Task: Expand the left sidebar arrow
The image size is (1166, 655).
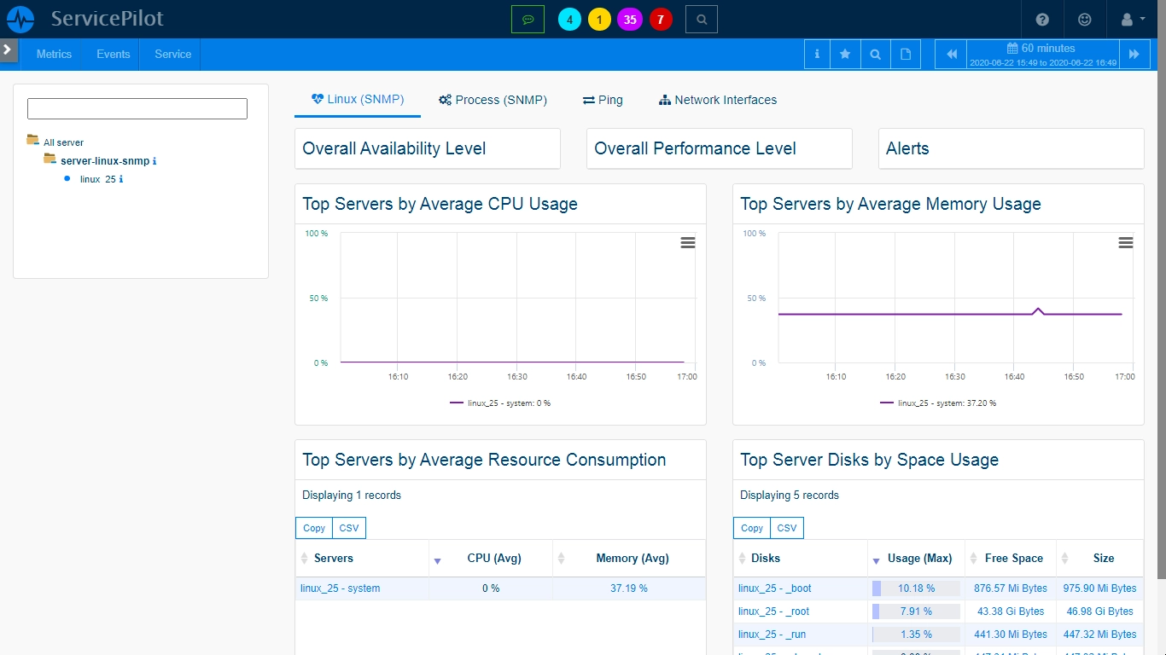Action: tap(8, 50)
